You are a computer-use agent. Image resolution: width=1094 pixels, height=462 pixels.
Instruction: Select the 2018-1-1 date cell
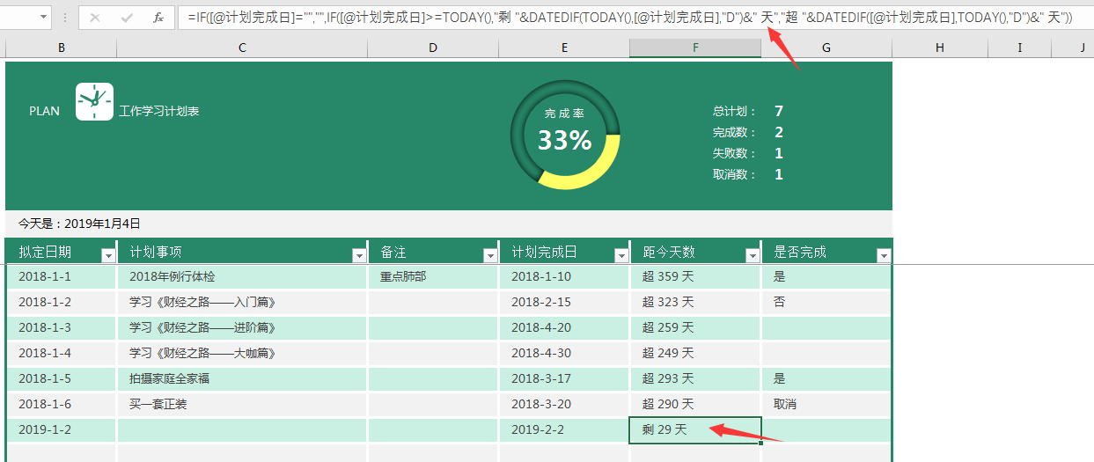pyautogui.click(x=61, y=276)
